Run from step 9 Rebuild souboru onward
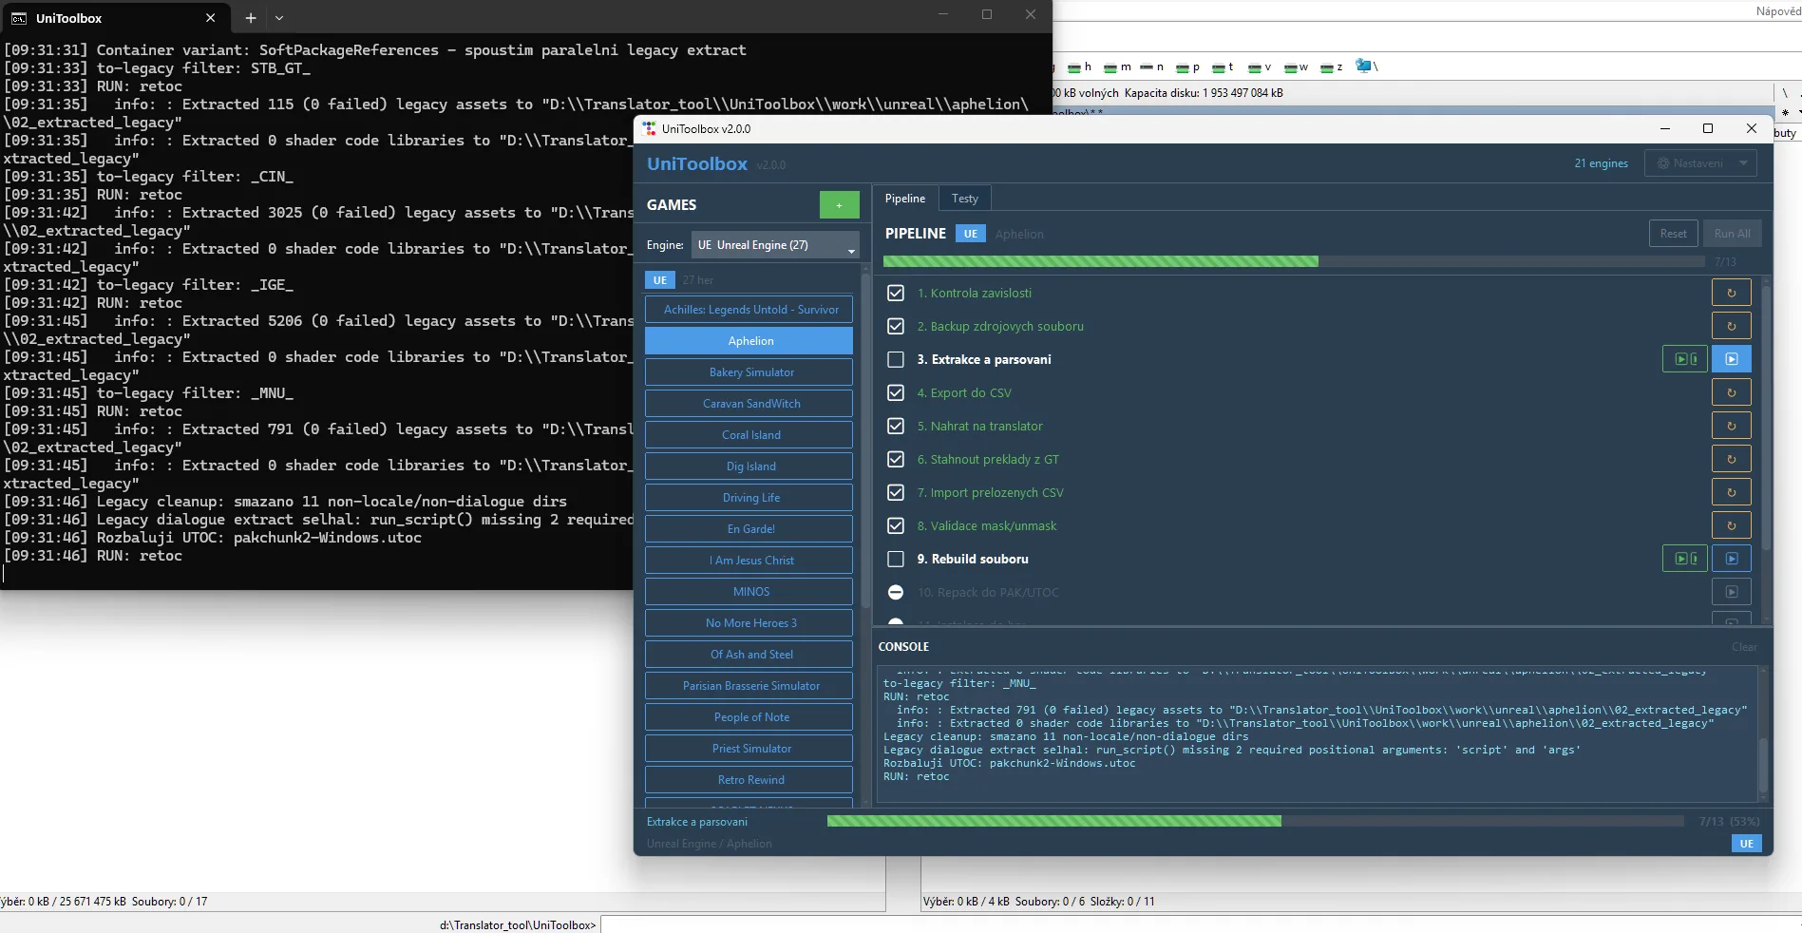Viewport: 1802px width, 933px height. (x=1684, y=559)
